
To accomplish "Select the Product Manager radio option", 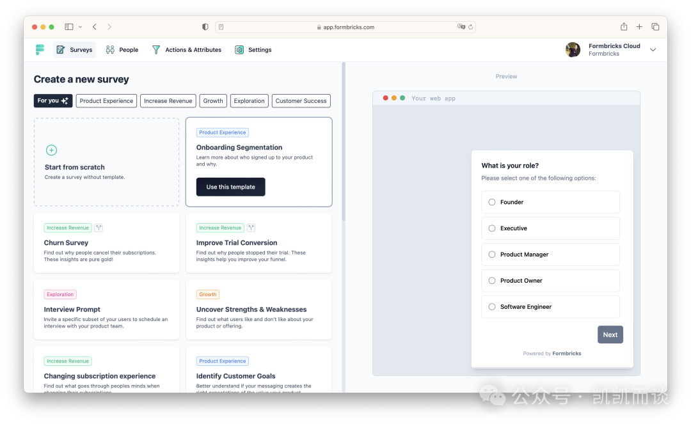I will pos(492,255).
